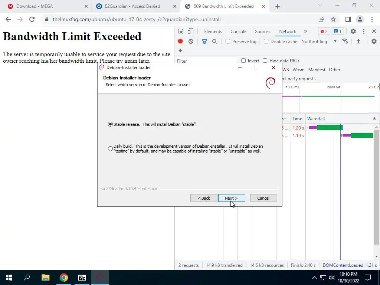This screenshot has width=380, height=285.
Task: Toggle Chrome side panel icon
Action: 348,19
